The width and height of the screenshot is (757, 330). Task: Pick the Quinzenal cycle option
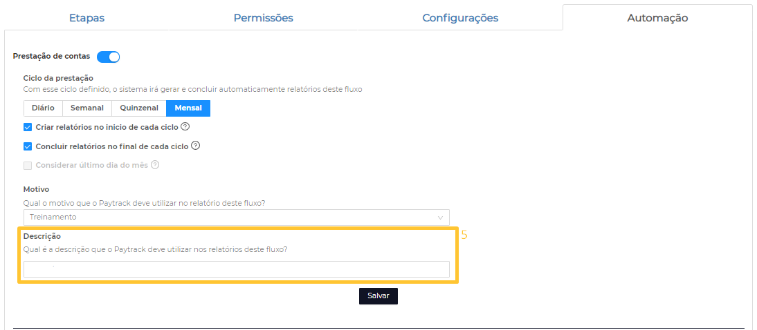139,108
